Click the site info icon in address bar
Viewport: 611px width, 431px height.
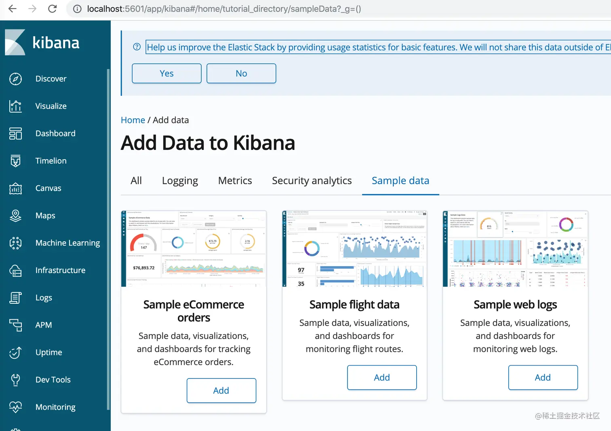[77, 9]
